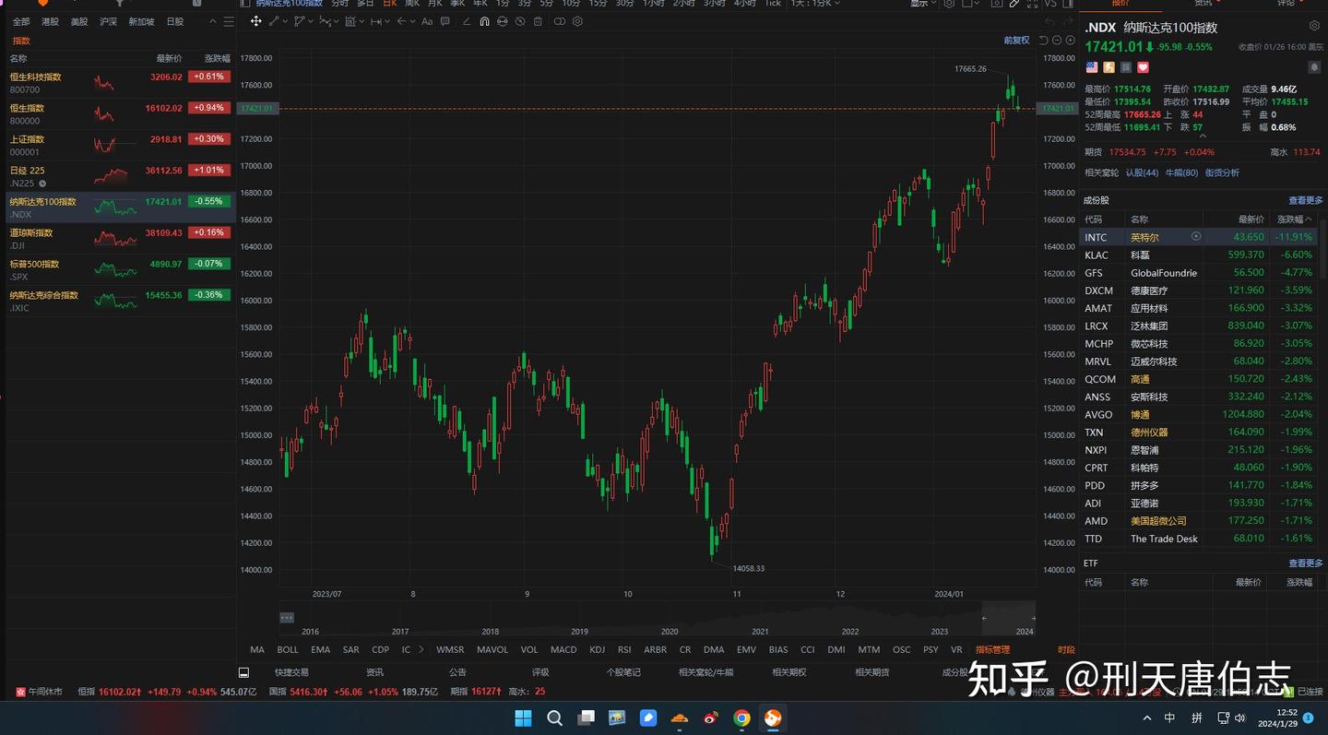Open the chart settings gear icon
This screenshot has height=735, width=1328.
click(577, 21)
